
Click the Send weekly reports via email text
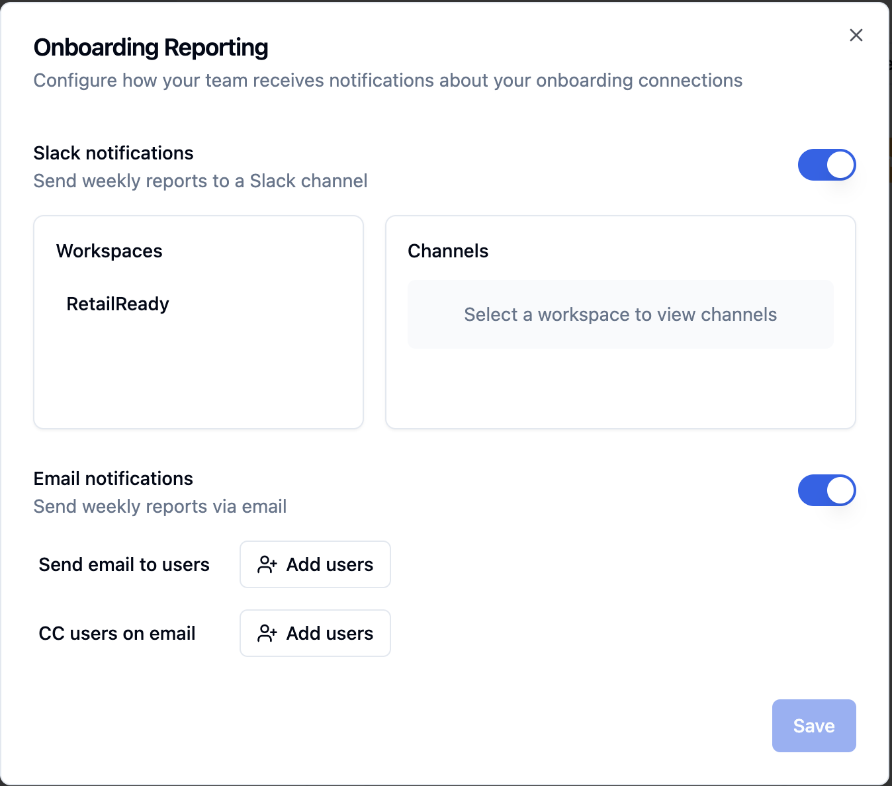[x=160, y=506]
